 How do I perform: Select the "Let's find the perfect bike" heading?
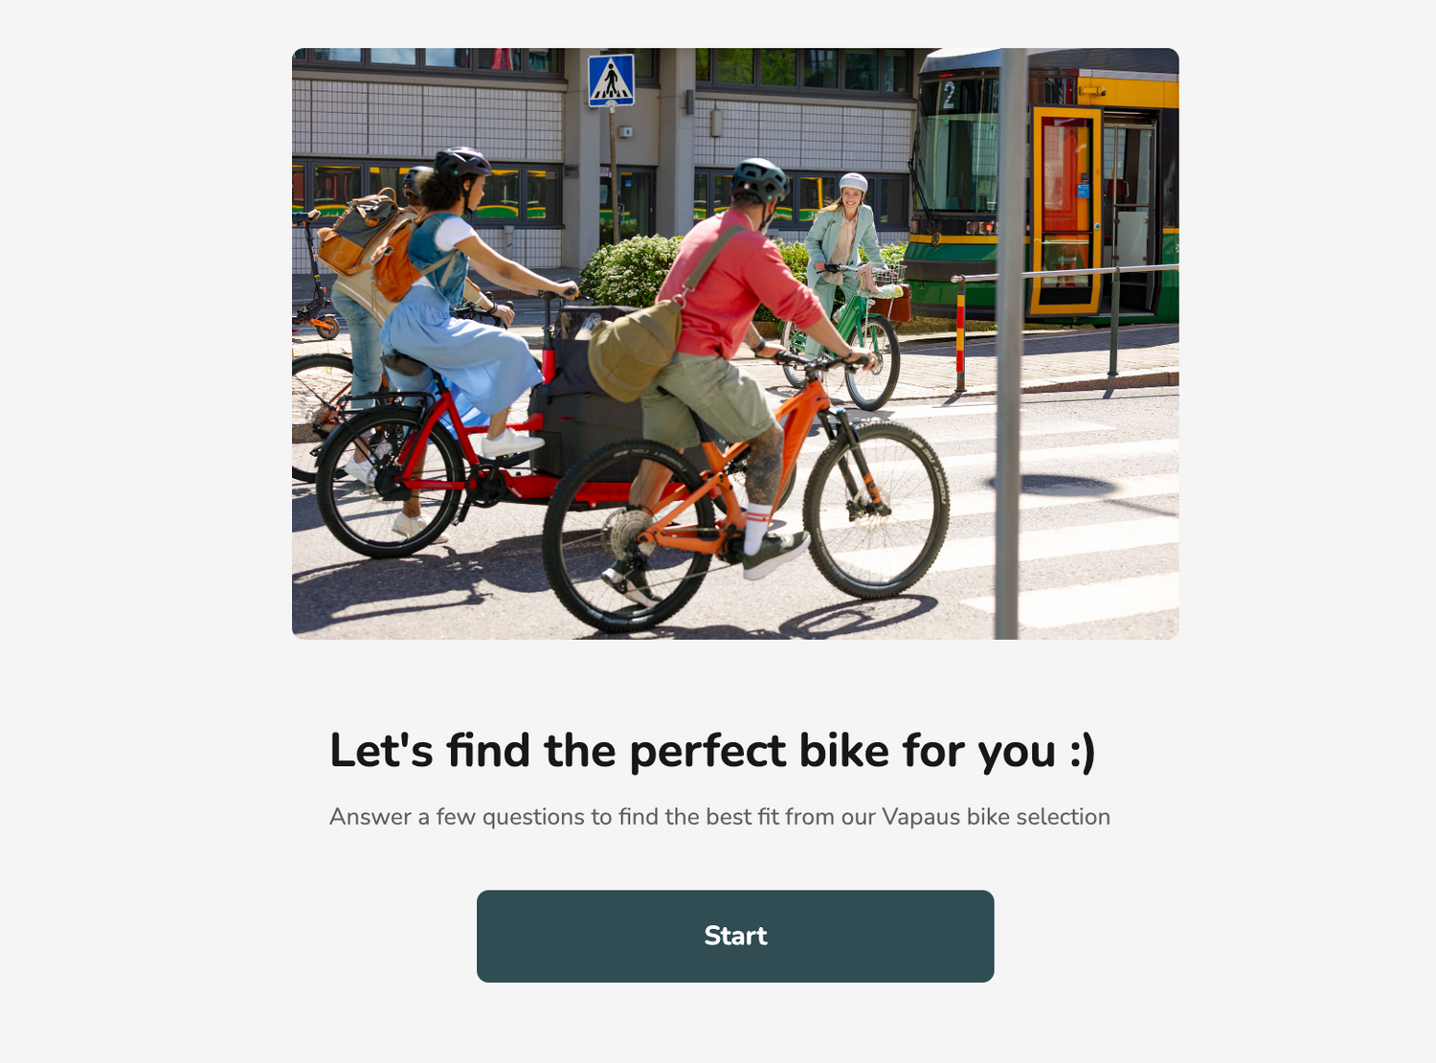[x=712, y=750]
